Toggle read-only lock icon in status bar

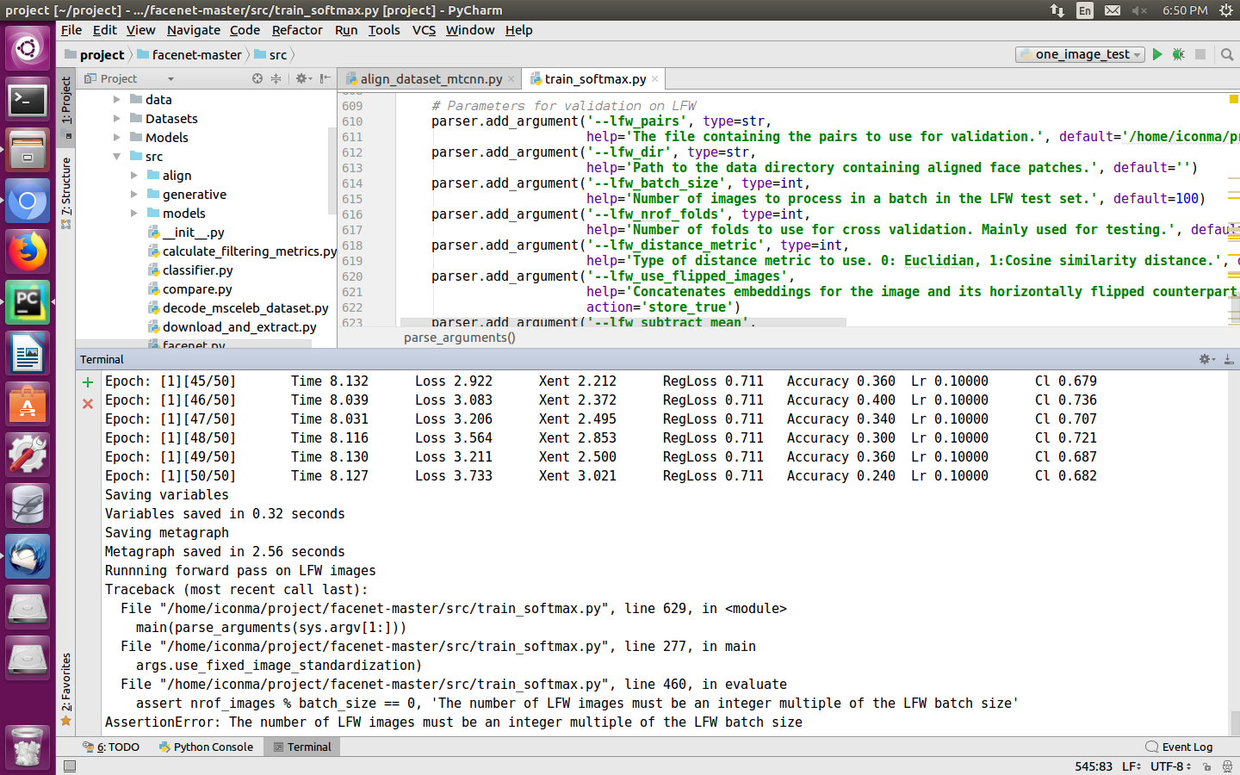[x=1206, y=766]
